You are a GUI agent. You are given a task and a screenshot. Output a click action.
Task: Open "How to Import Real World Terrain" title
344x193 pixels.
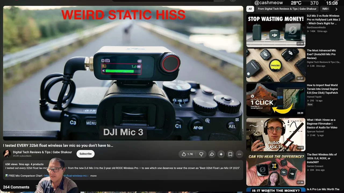coord(322,89)
